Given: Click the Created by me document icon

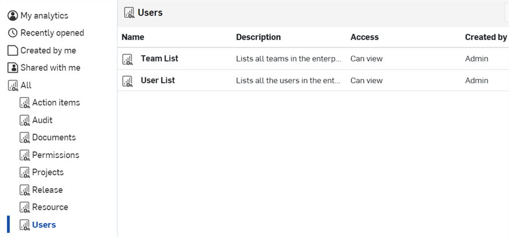Looking at the screenshot, I should click(x=13, y=51).
